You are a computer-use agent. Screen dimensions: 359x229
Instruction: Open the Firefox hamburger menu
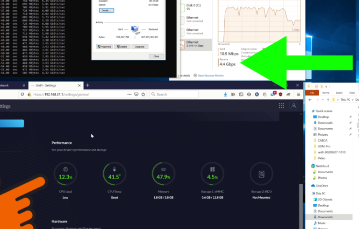pyautogui.click(x=298, y=94)
